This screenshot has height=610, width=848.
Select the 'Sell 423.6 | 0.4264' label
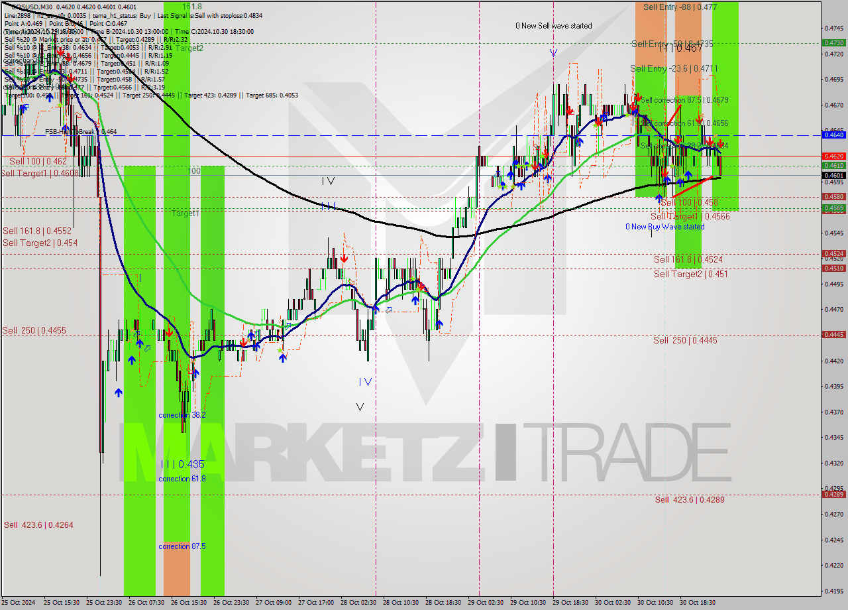38,524
